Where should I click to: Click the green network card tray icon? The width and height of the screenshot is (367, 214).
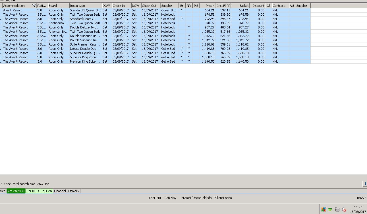(x=330, y=210)
